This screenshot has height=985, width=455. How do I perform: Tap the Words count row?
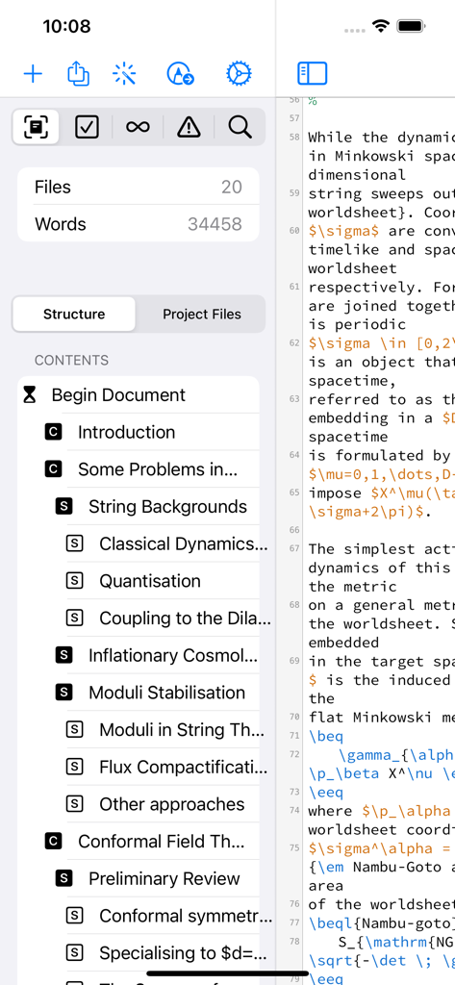click(x=139, y=223)
